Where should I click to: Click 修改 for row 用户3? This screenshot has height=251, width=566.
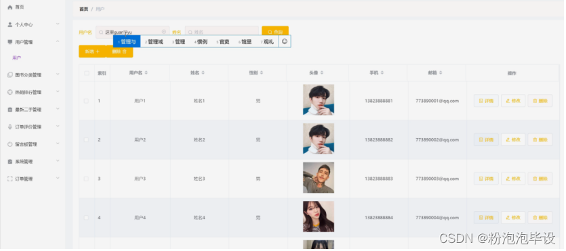513,179
